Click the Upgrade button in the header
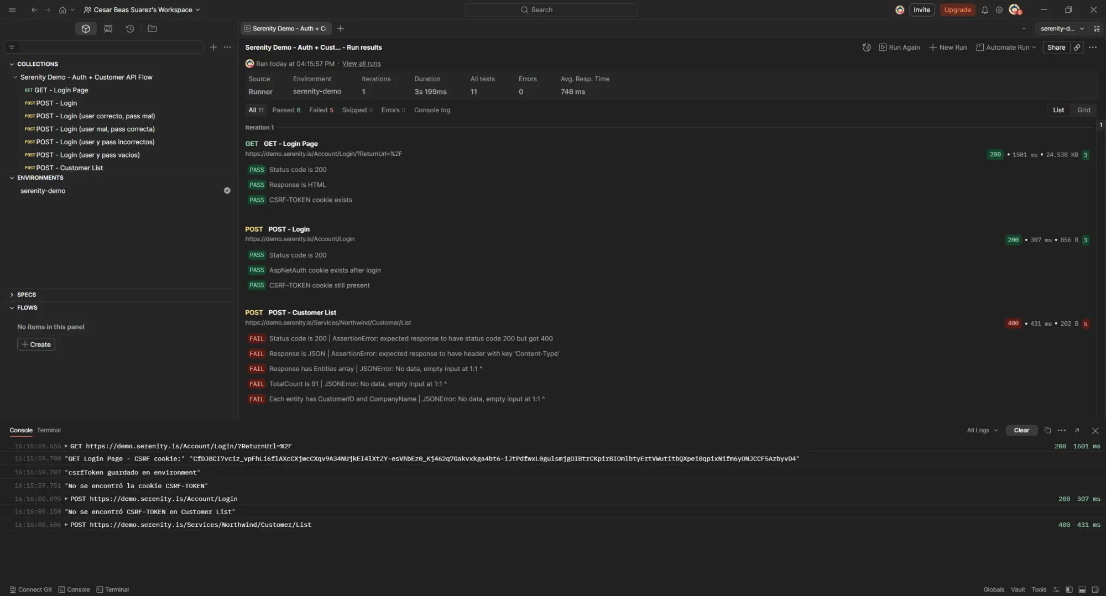1106x596 pixels. click(957, 9)
